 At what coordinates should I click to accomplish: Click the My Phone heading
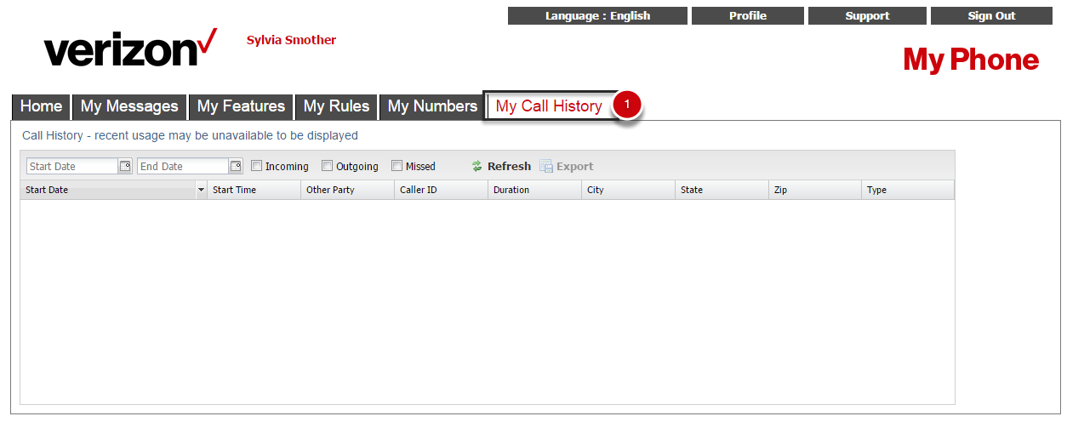[971, 60]
